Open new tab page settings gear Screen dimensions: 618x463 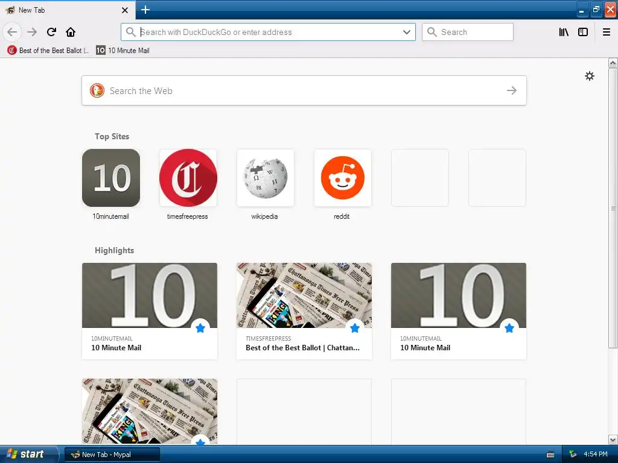coord(590,76)
